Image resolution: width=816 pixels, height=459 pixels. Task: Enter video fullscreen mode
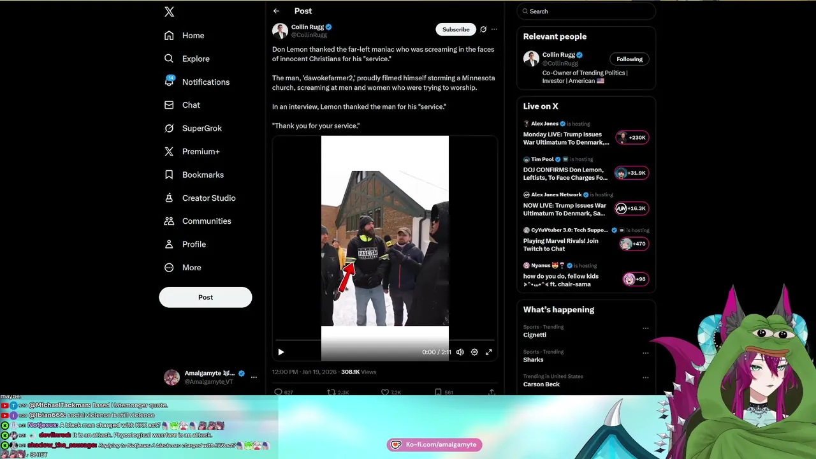click(489, 352)
